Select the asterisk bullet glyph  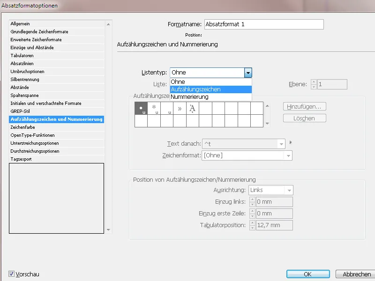(x=154, y=108)
